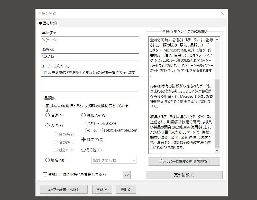Image resolution: width=257 pixels, height=200 pixels.
Task: Close the 単語の登録 dialog window
Action: (222, 13)
